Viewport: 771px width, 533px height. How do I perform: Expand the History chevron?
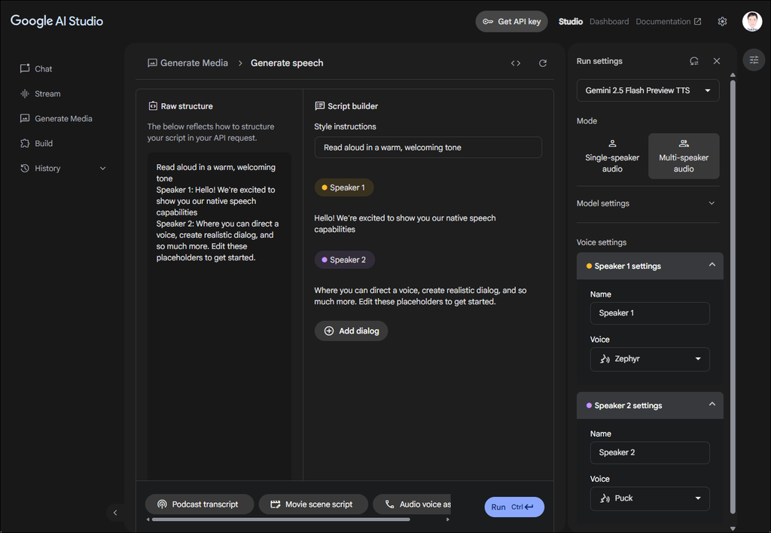click(x=102, y=168)
